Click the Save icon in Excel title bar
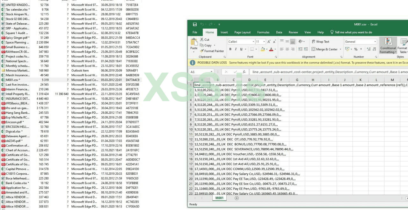 click(x=195, y=24)
